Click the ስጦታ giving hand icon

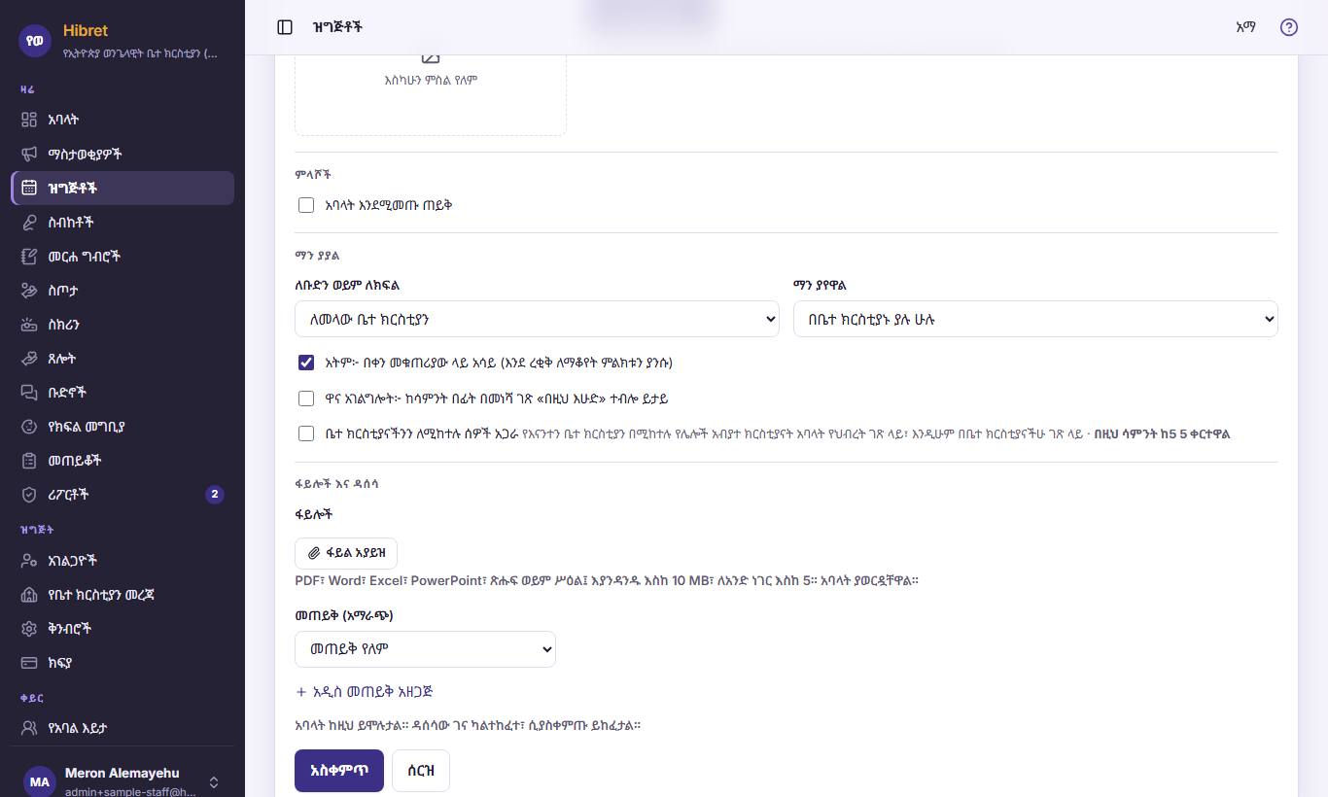tap(29, 291)
